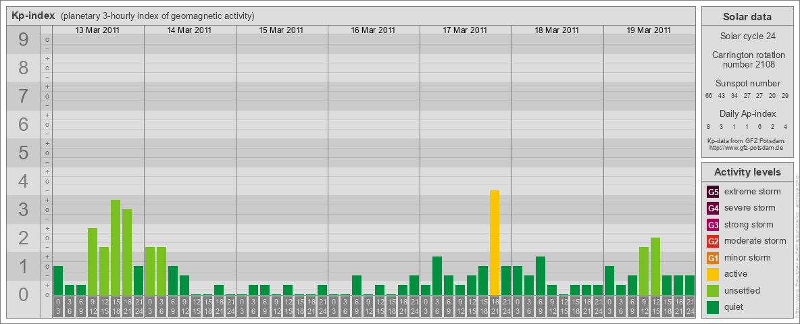Click the 'Kp-index' chart title
Image resolution: width=800 pixels, height=324 pixels.
click(33, 16)
